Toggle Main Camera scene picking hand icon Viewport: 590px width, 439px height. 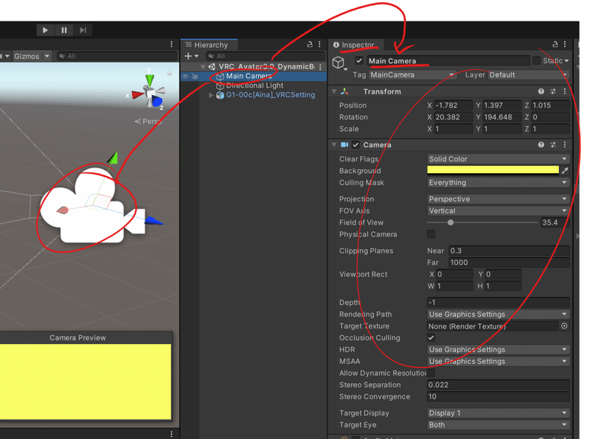pyautogui.click(x=195, y=77)
